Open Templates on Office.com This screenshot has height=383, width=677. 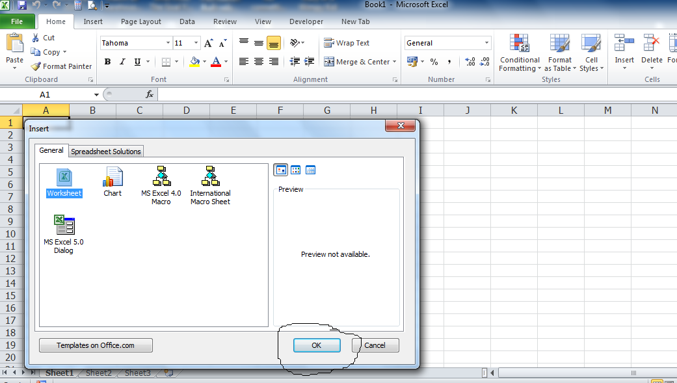(96, 345)
